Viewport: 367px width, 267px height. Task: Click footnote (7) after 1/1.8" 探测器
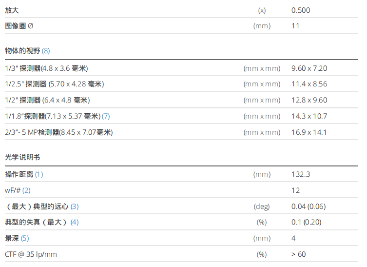(x=106, y=116)
